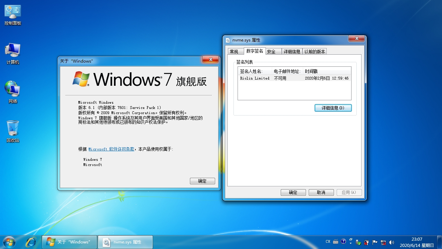Screen dimensions: 442x249
Task: Click the Show desktop strip at the taskbar's right end
Action: pyautogui.click(x=439, y=242)
